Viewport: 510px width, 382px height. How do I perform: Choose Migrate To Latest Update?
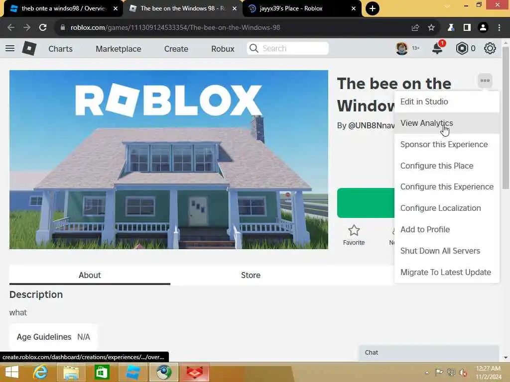point(447,272)
